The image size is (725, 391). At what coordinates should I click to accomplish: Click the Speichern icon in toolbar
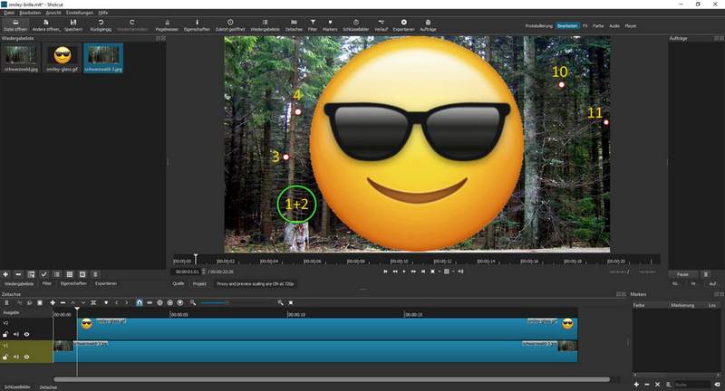coord(72,24)
